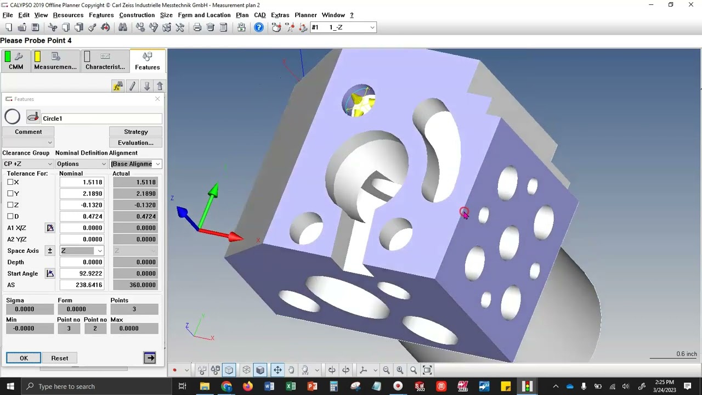The height and width of the screenshot is (395, 702).
Task: Tick the X tolerance checkbox
Action: coord(10,182)
